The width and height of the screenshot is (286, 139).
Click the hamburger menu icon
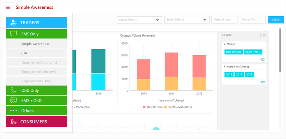(x=8, y=7)
